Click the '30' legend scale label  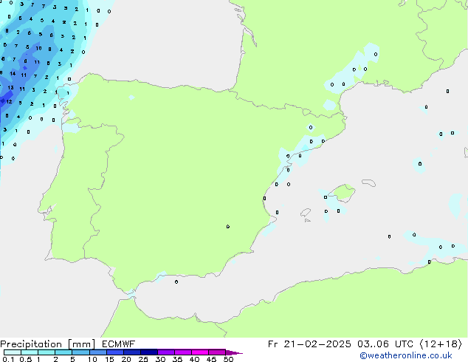[x=160, y=359]
